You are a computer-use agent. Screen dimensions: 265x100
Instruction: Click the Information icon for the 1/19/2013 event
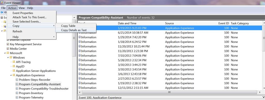pos(80,83)
